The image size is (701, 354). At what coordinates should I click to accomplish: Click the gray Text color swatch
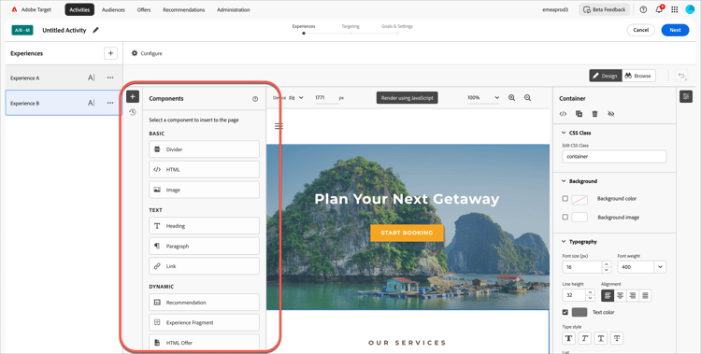[579, 312]
